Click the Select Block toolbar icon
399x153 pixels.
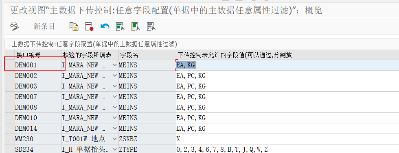pos(136,26)
